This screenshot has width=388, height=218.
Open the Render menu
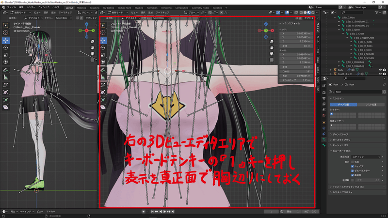click(31, 7)
